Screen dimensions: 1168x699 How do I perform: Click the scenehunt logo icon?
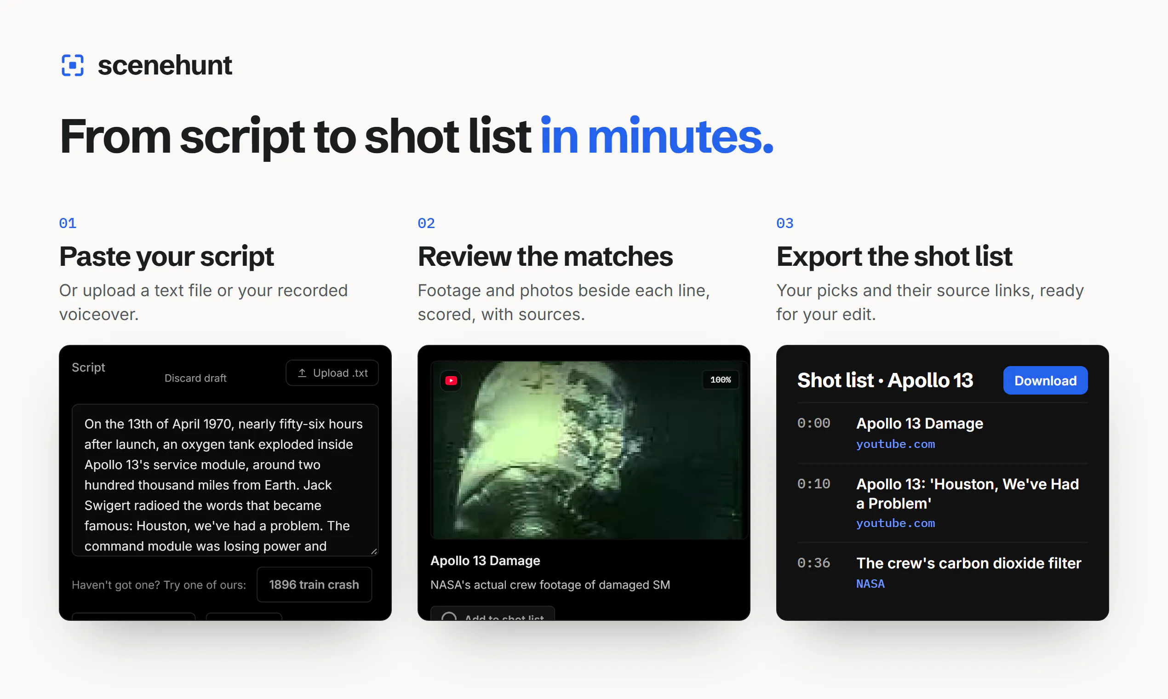(x=73, y=65)
